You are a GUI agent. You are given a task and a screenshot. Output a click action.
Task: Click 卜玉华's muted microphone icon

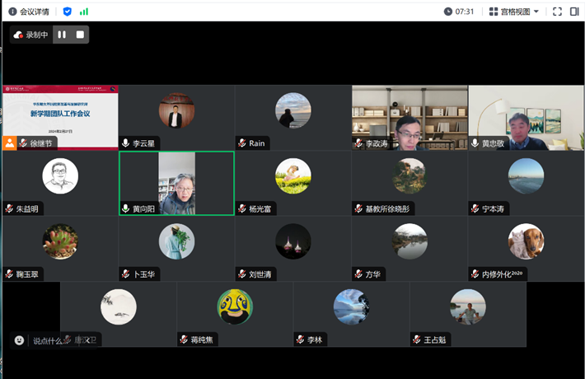click(126, 274)
